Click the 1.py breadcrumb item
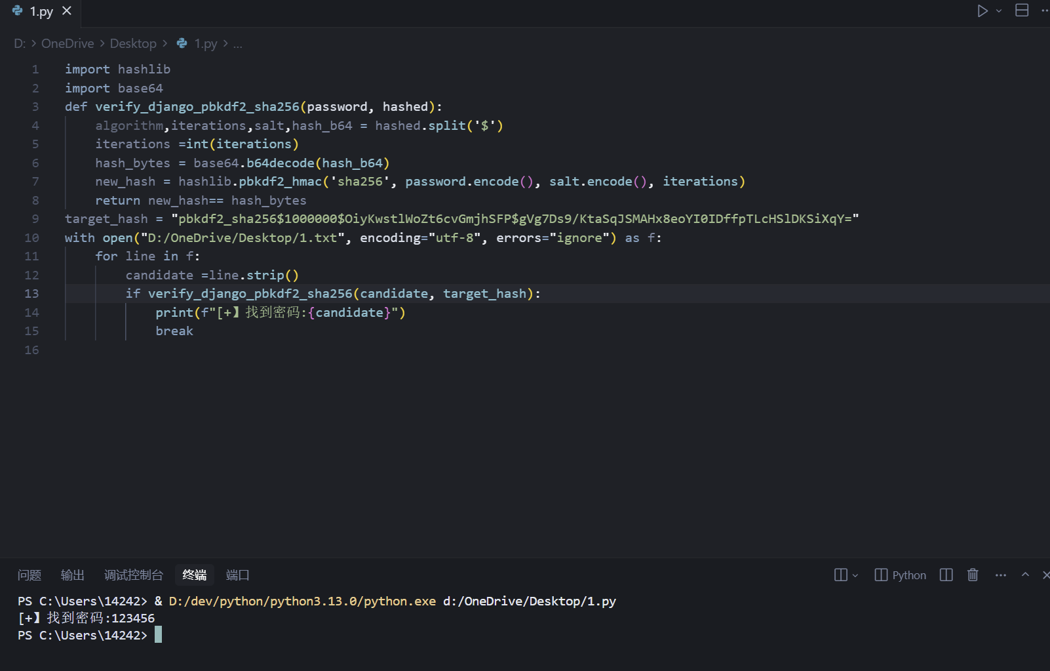The height and width of the screenshot is (671, 1050). pyautogui.click(x=197, y=43)
